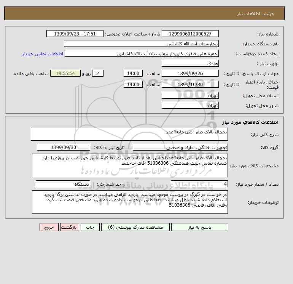Image resolution: width=293 pixels, height=284 pixels.
Task: Click the label اولویت نیاز
Action: (x=268, y=64)
